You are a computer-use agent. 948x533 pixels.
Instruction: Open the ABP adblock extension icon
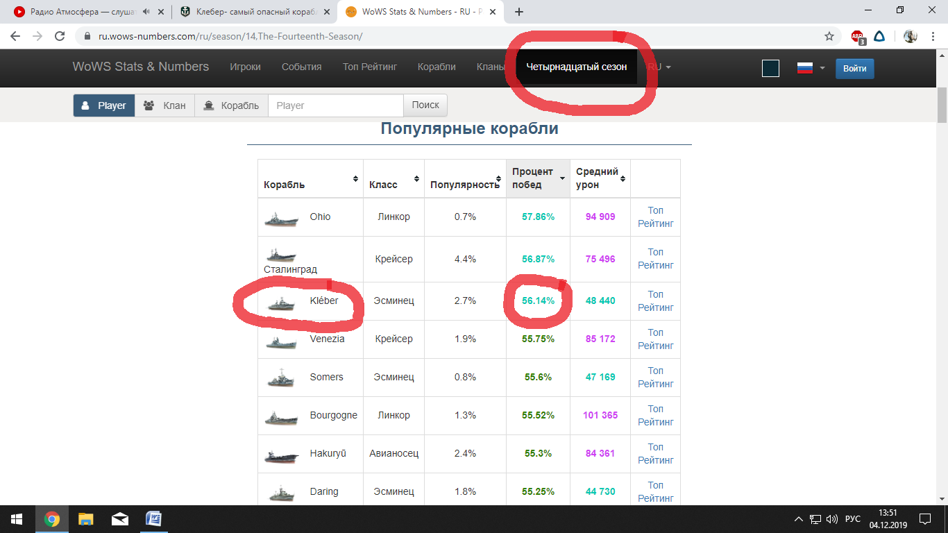click(858, 37)
